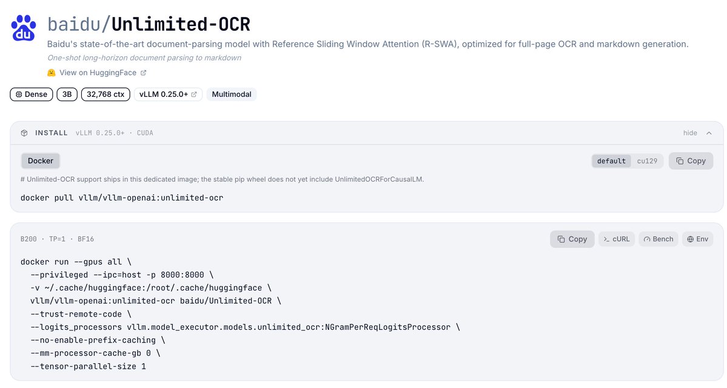
Task: Open the vLLM 0.25.0+ version badge
Action: pyautogui.click(x=169, y=94)
